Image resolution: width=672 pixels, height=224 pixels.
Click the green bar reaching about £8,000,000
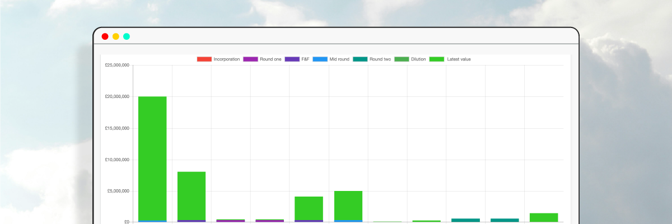[x=192, y=196]
